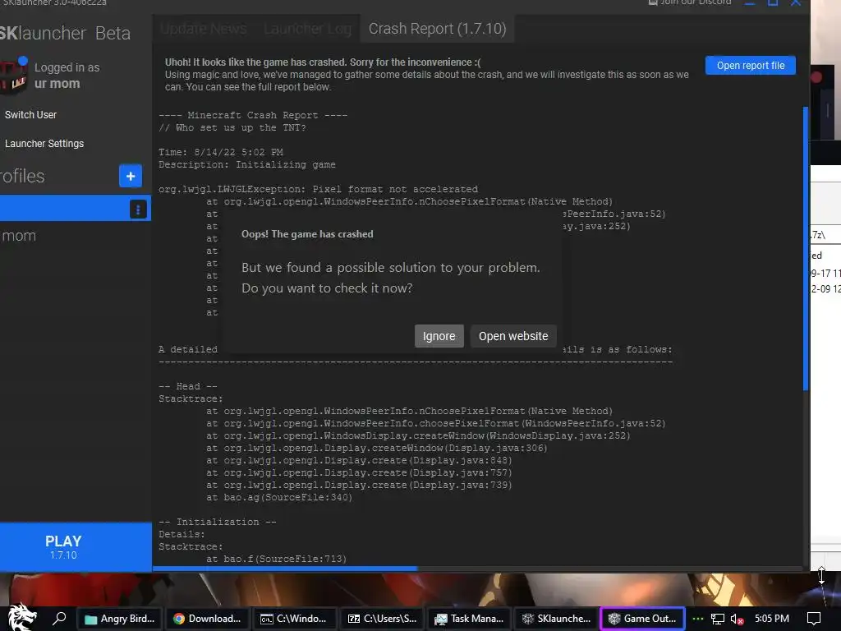Click 'Description: Initializing game' line

[246, 164]
